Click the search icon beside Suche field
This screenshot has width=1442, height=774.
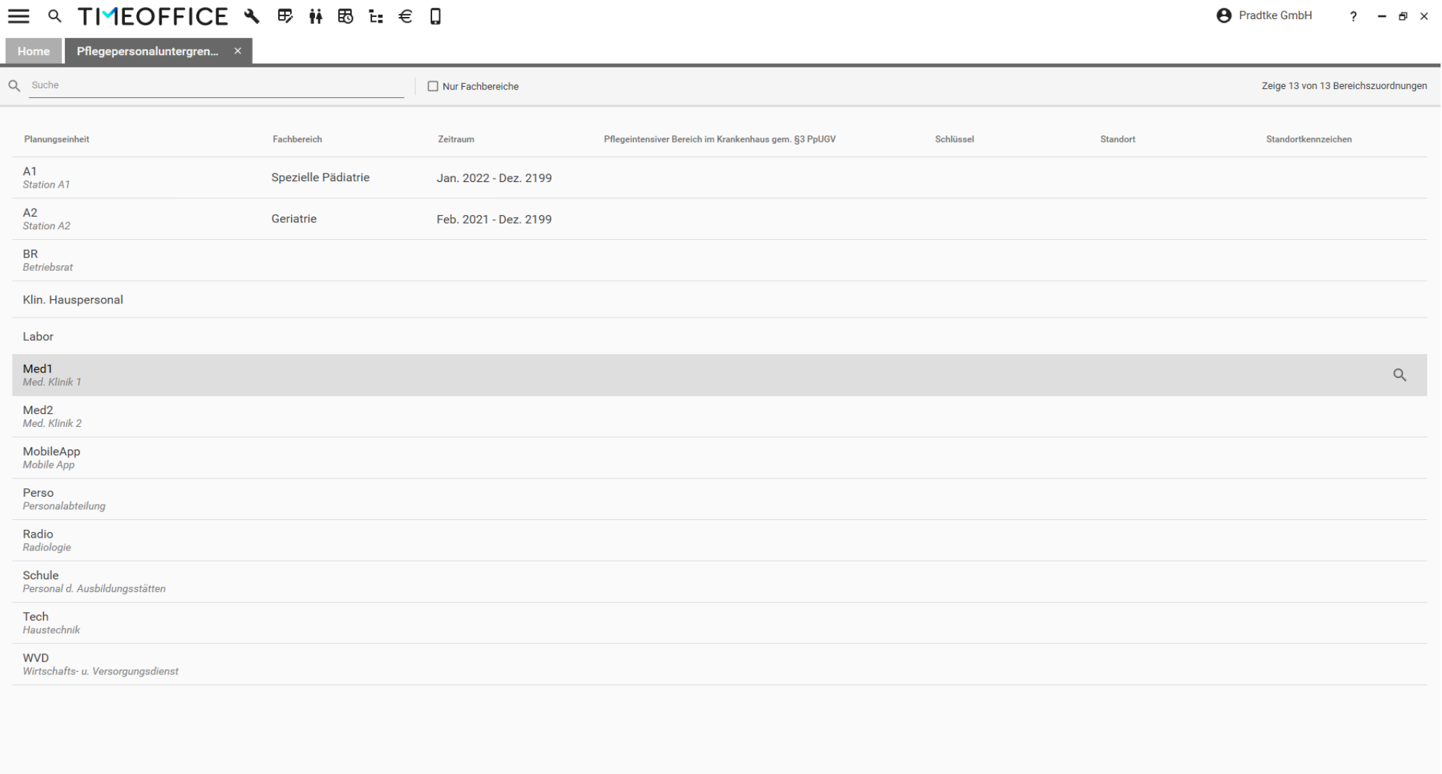coord(14,85)
